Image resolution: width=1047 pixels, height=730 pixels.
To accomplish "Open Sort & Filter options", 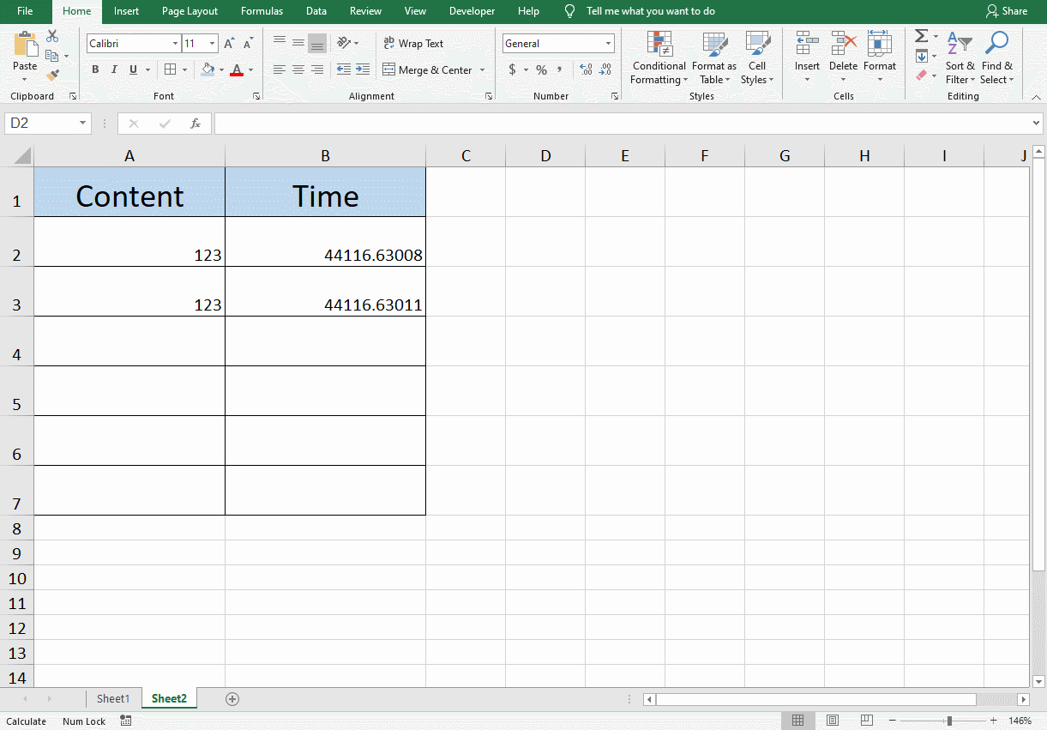I will point(960,57).
